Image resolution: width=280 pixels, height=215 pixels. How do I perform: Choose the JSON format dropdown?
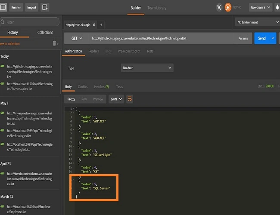(x=116, y=99)
